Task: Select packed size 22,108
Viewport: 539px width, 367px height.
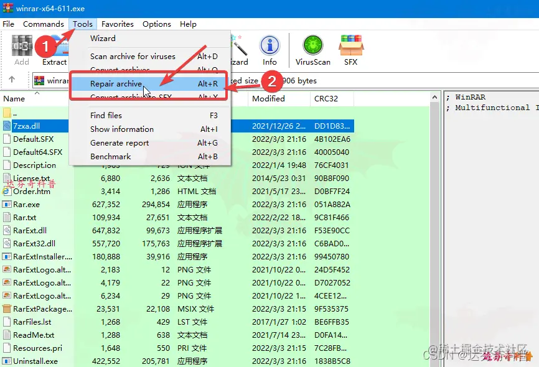Action: (158, 309)
